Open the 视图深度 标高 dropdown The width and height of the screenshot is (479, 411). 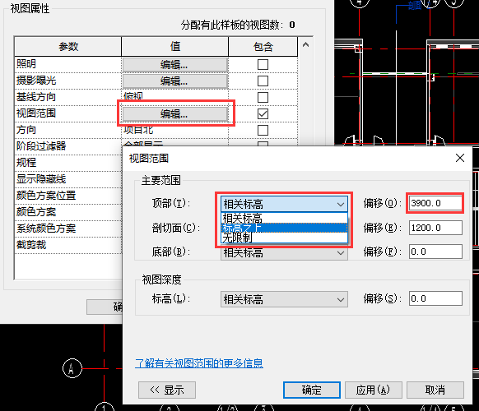pos(284,299)
